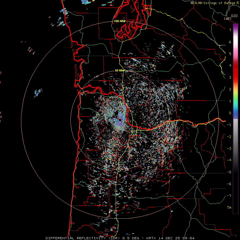This screenshot has height=240, width=240.
Task: Click the '50 NMI' range ring label
Action: [x=120, y=71]
